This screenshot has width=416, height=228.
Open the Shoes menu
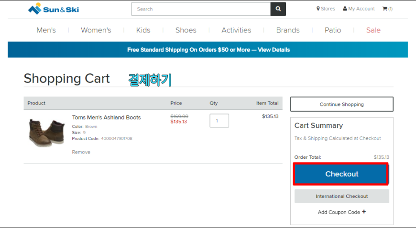tap(186, 30)
